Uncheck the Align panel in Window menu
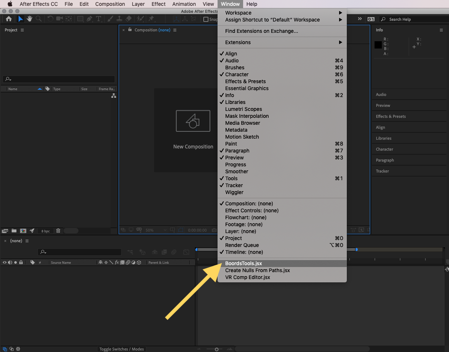The height and width of the screenshot is (352, 449). point(282,54)
